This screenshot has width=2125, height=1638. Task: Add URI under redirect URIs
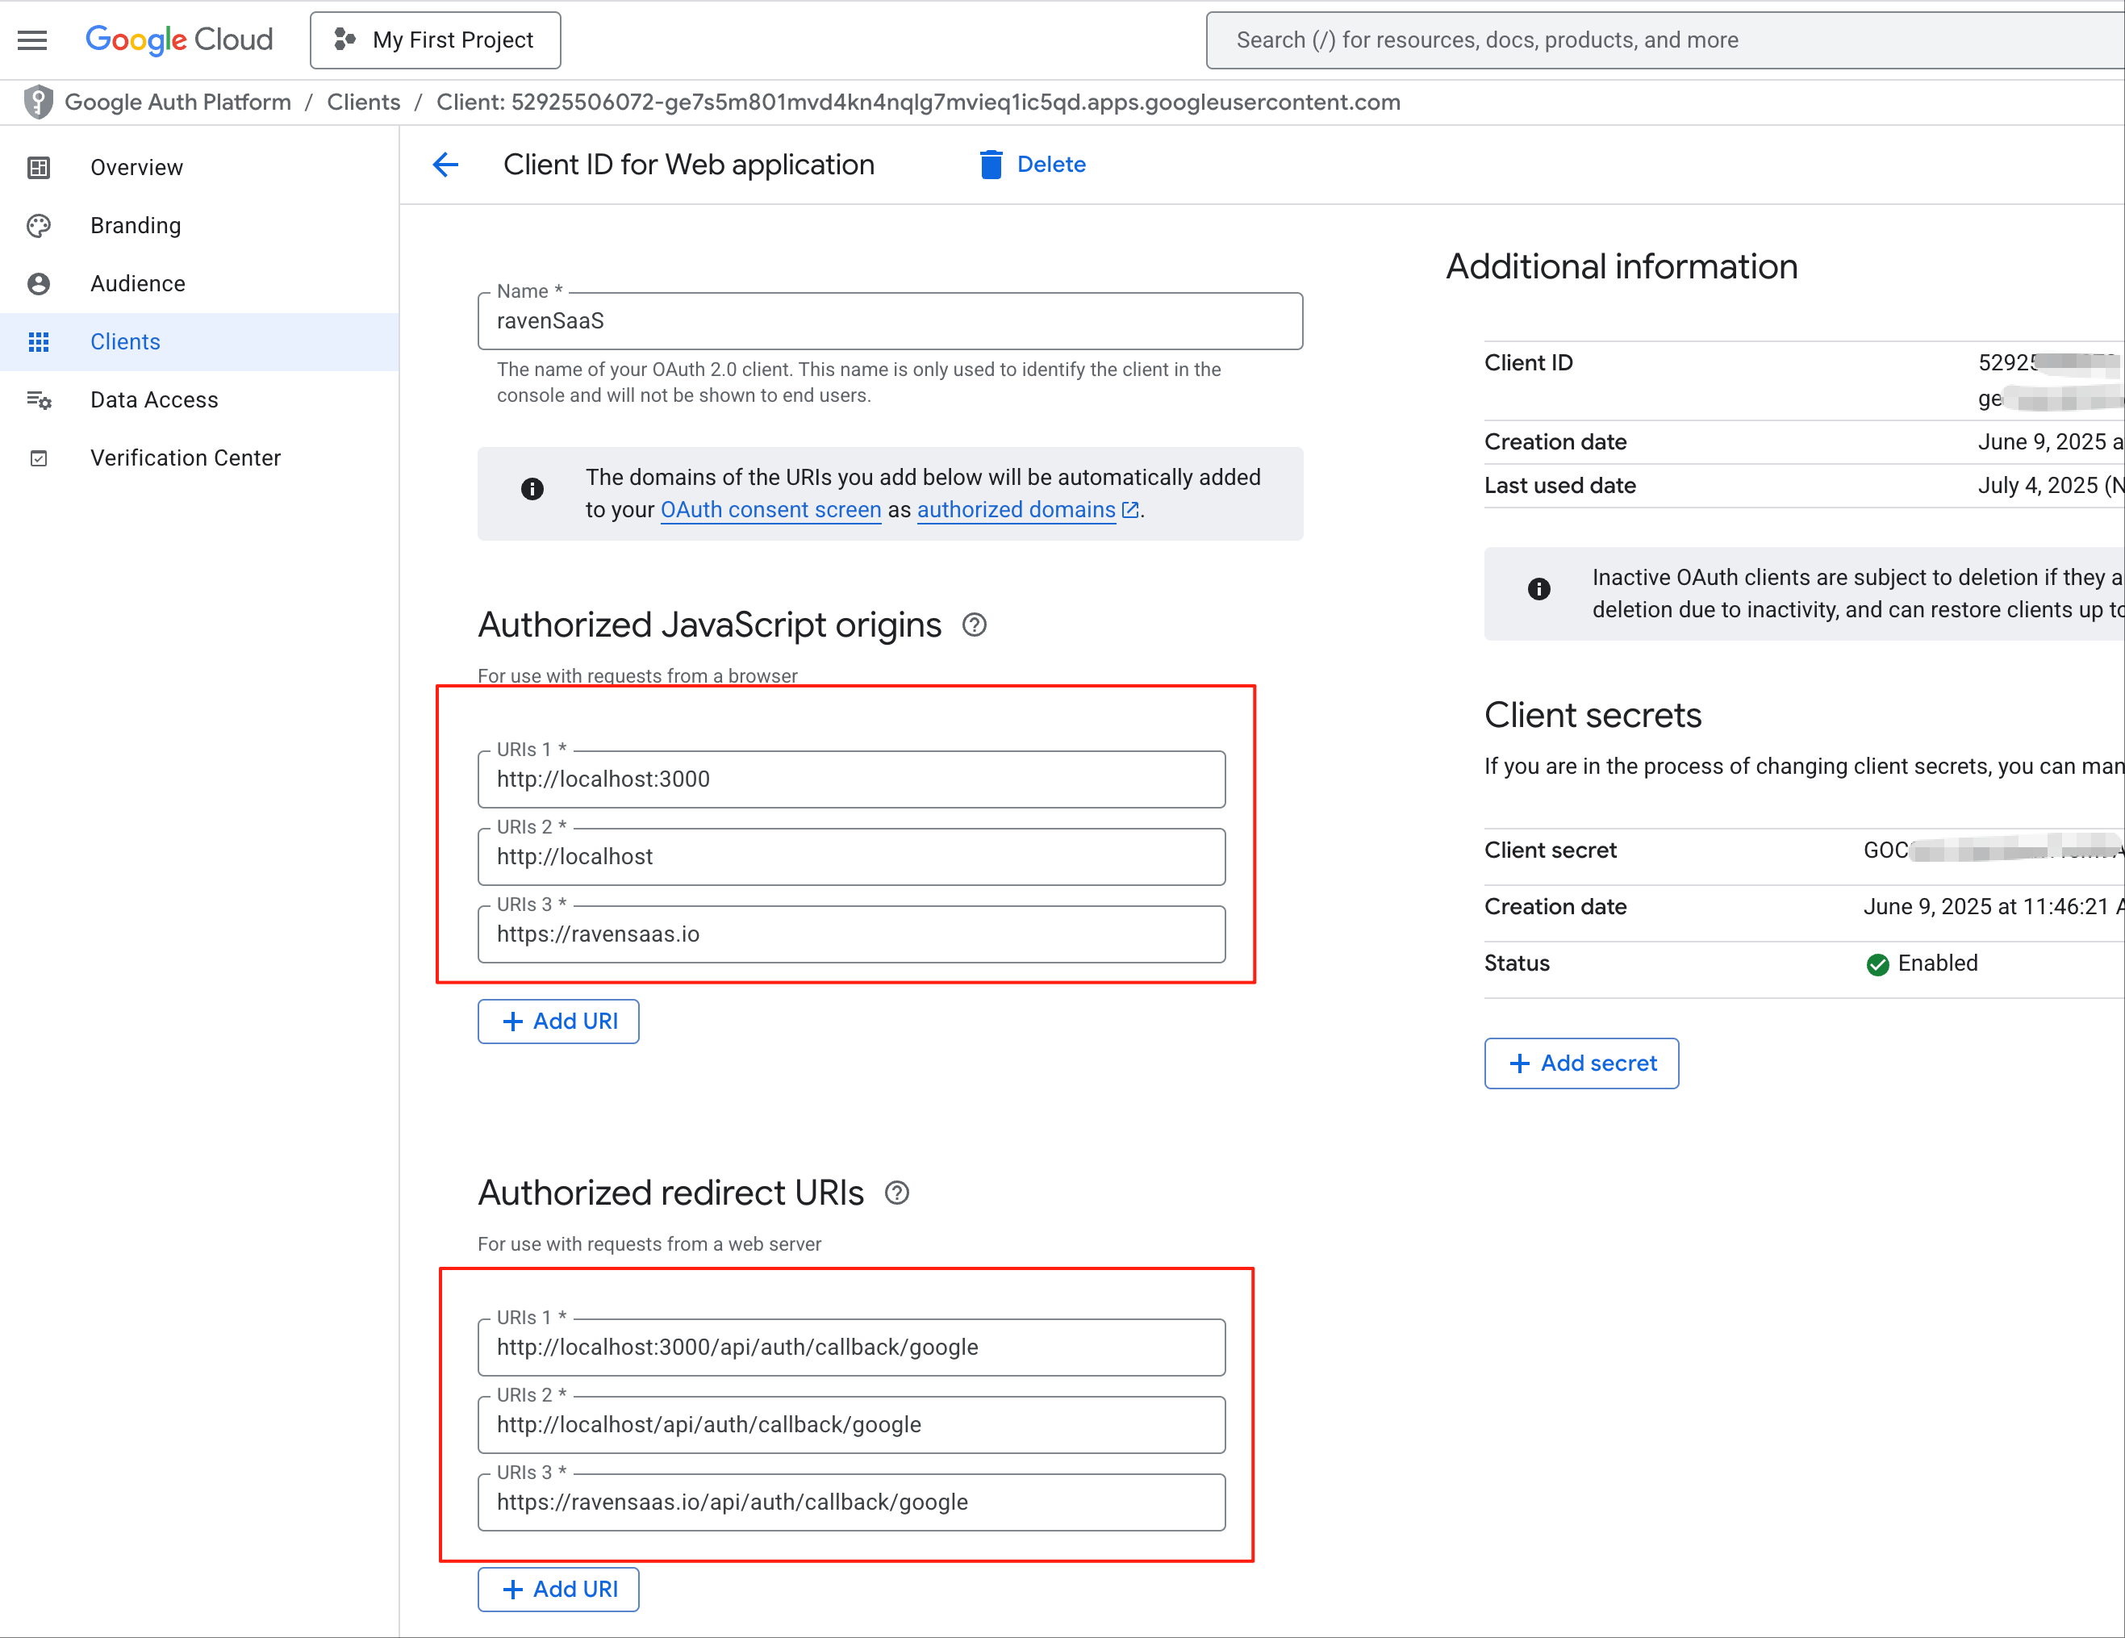[x=558, y=1590]
